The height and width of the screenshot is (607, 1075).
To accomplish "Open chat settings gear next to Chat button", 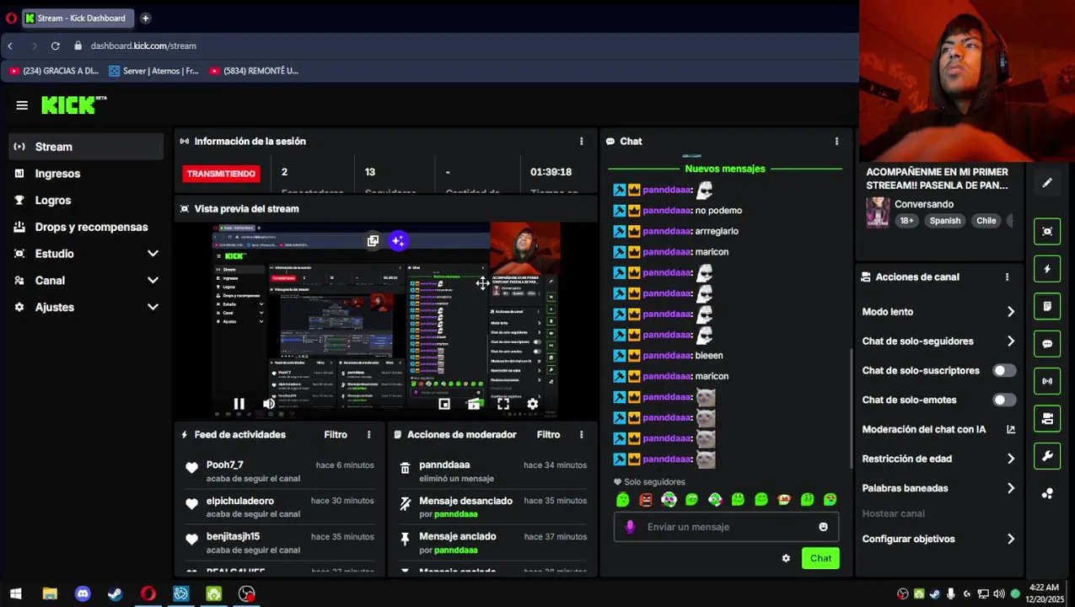I will click(x=786, y=559).
